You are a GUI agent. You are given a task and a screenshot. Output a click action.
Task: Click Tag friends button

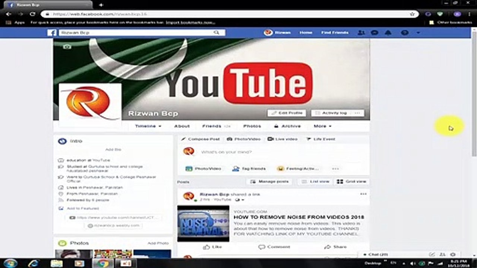[x=249, y=169]
